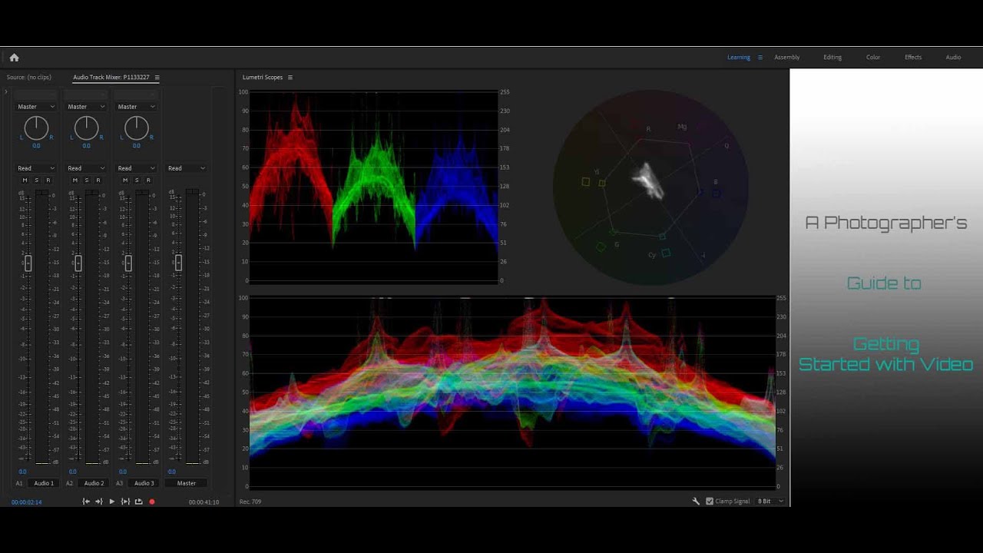
Task: Click the red Record button
Action: [x=151, y=502]
